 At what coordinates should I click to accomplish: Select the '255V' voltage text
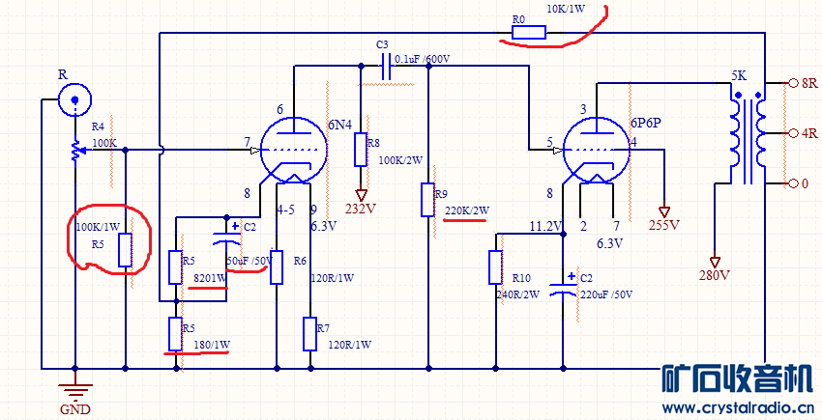(x=663, y=225)
